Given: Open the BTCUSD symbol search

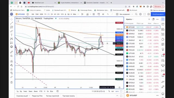Looking at the screenshot, I should click(20, 14).
